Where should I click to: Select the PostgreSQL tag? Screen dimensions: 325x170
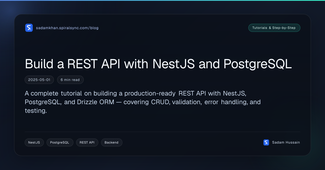[60, 142]
